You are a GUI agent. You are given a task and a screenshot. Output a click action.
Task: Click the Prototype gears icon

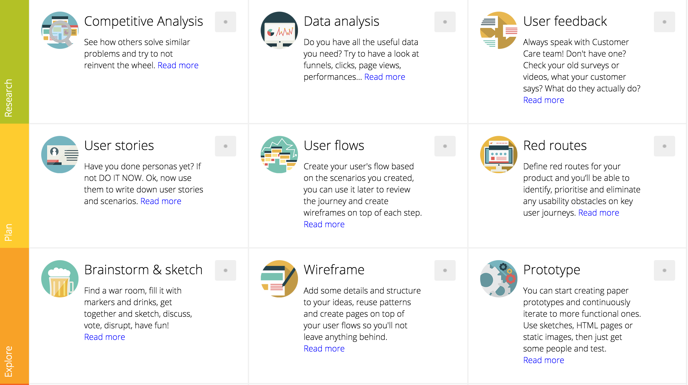pyautogui.click(x=498, y=279)
